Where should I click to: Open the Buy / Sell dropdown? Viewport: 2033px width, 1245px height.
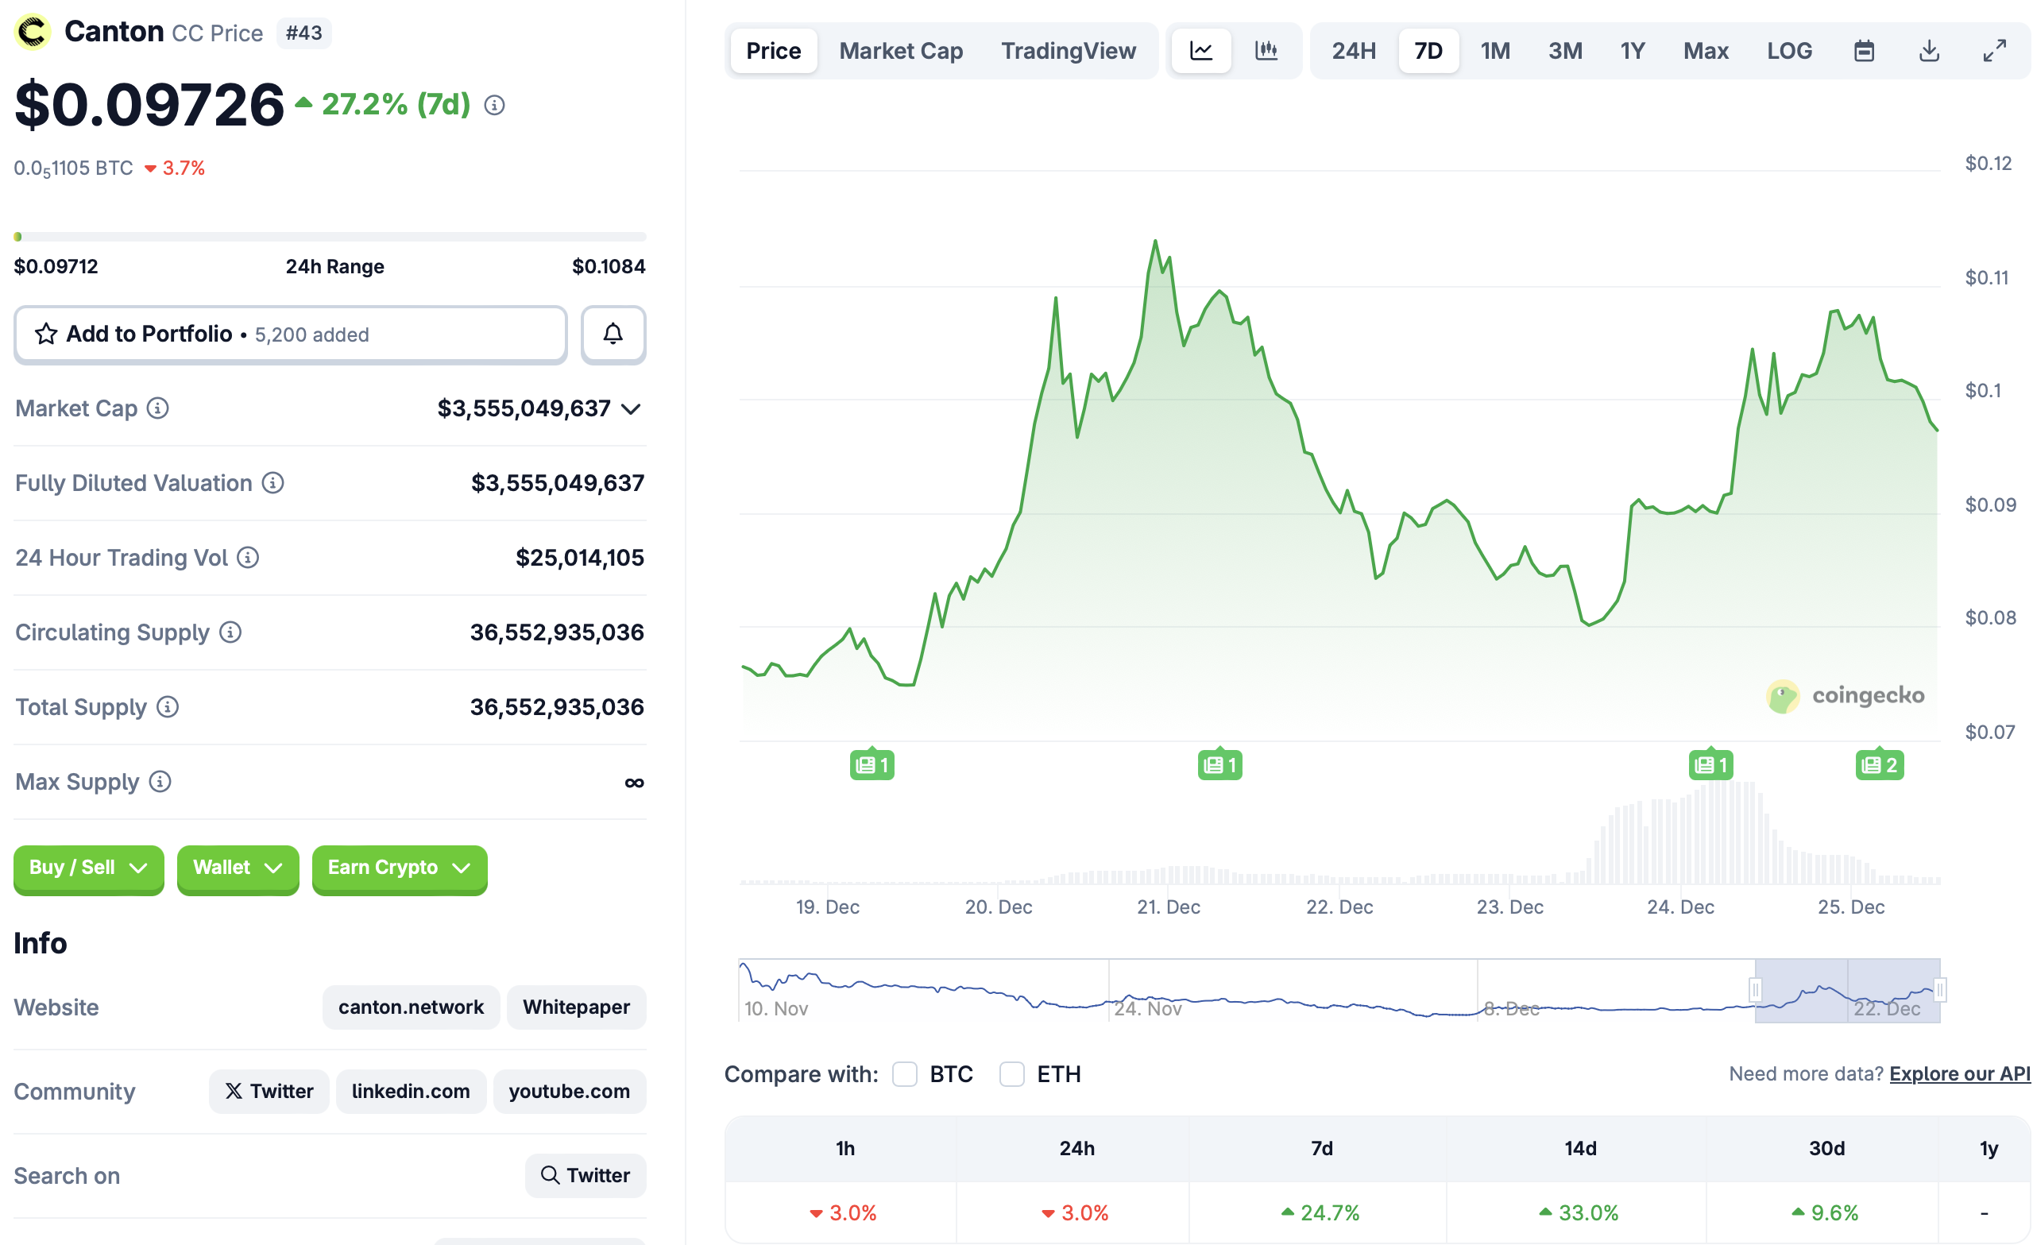[88, 868]
